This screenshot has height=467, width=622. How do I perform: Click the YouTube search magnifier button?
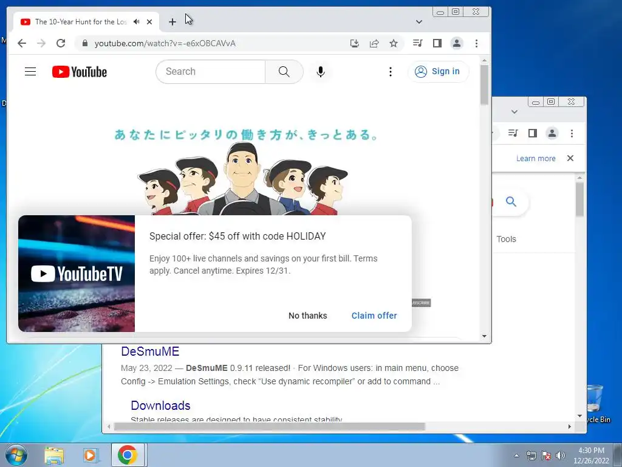tap(284, 72)
